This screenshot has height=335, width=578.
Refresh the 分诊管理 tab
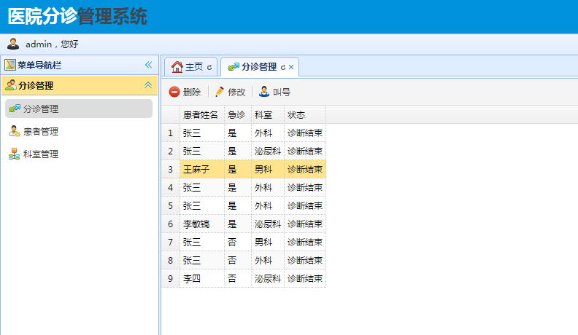(x=283, y=67)
